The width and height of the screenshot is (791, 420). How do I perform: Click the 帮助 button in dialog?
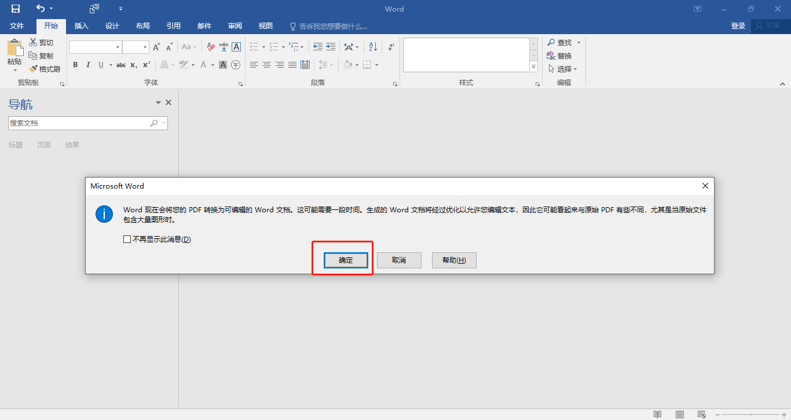point(454,260)
